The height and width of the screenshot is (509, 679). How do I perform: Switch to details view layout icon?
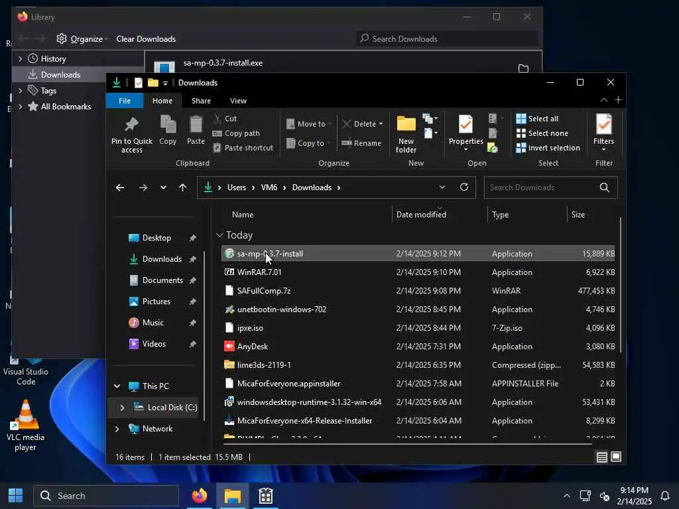click(x=601, y=457)
